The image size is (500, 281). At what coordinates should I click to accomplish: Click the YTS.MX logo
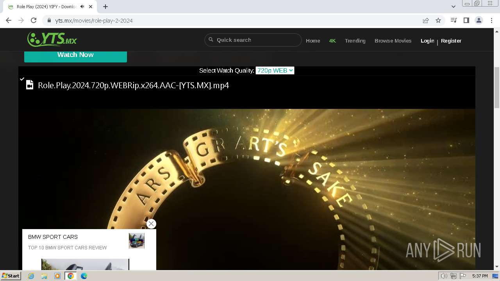point(52,39)
